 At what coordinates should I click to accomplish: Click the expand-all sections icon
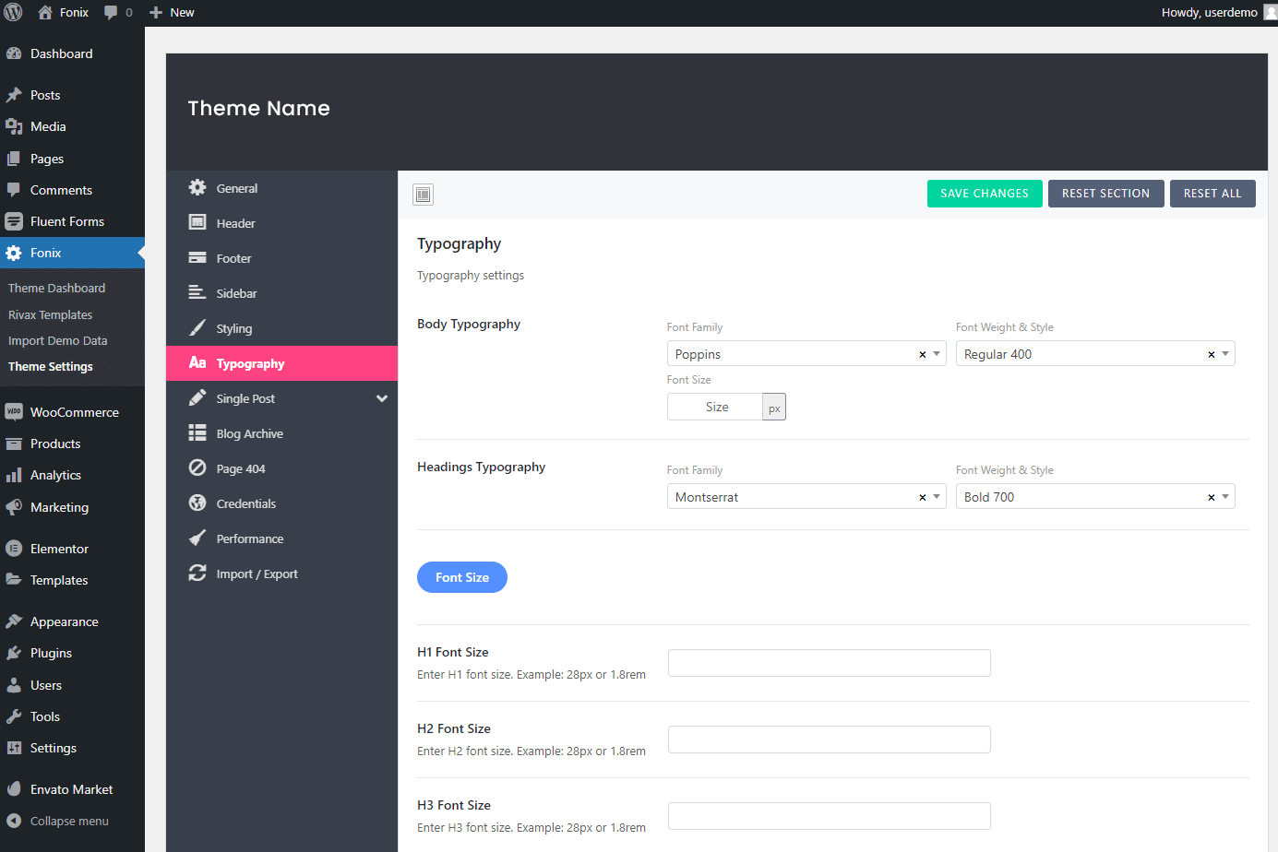[423, 195]
